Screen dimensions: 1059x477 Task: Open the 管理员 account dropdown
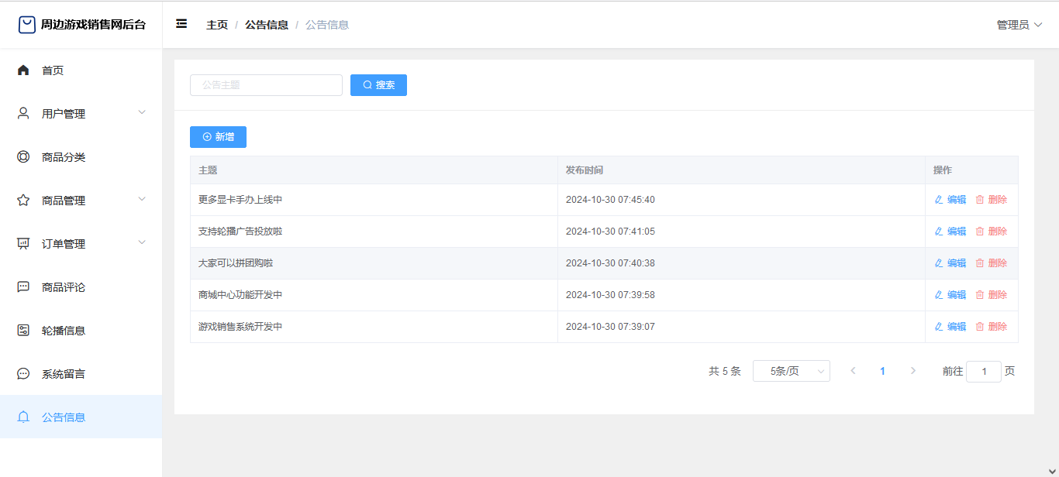click(1019, 25)
